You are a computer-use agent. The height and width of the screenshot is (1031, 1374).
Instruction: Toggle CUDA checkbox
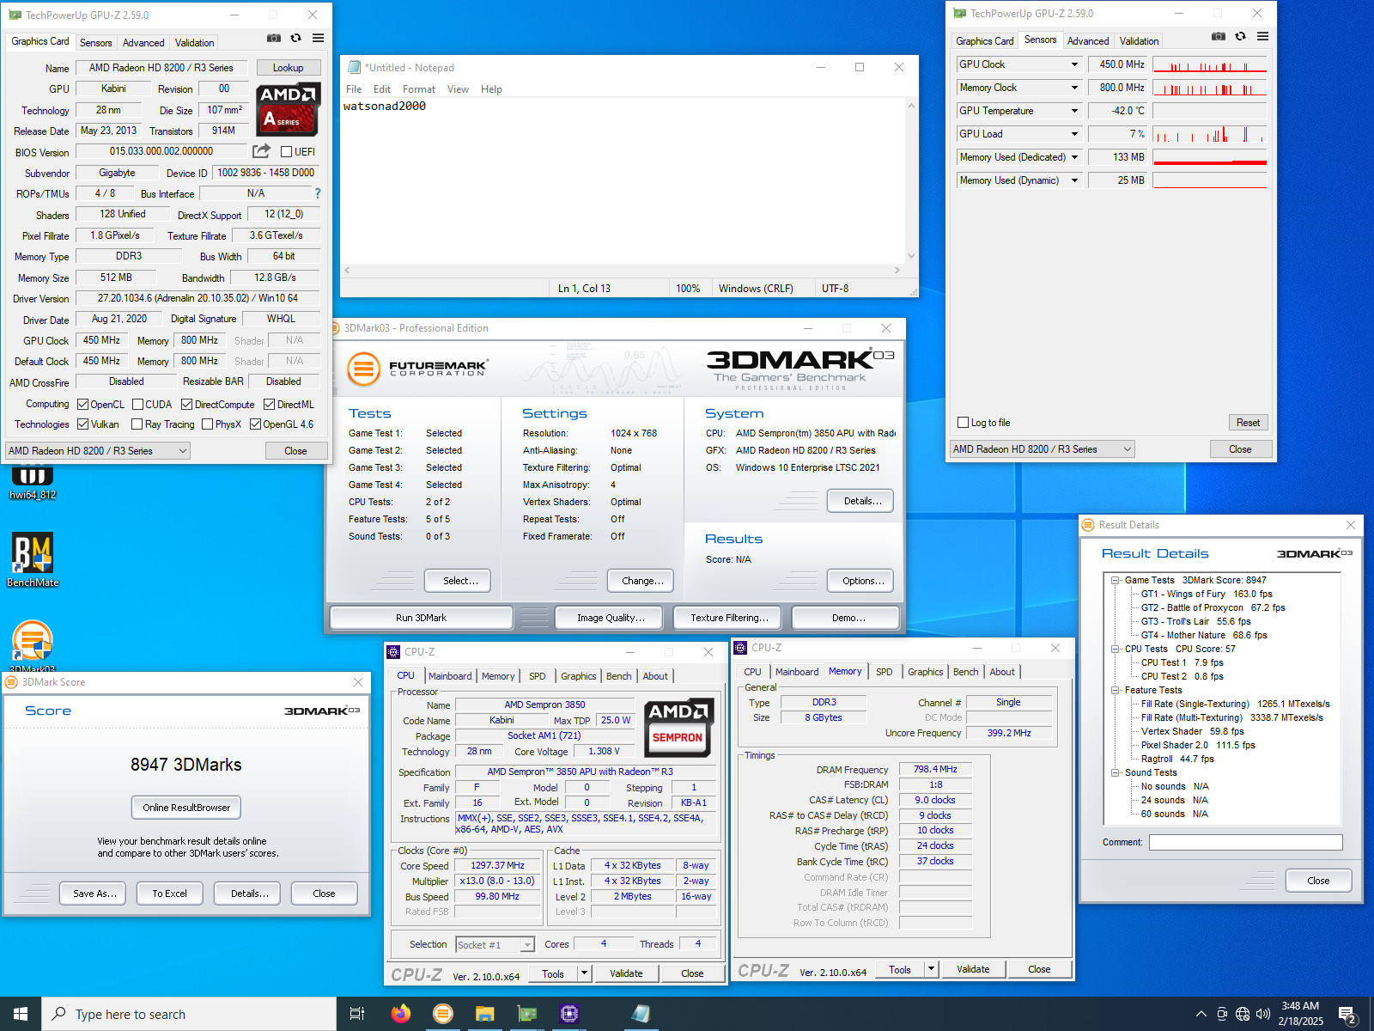click(137, 405)
